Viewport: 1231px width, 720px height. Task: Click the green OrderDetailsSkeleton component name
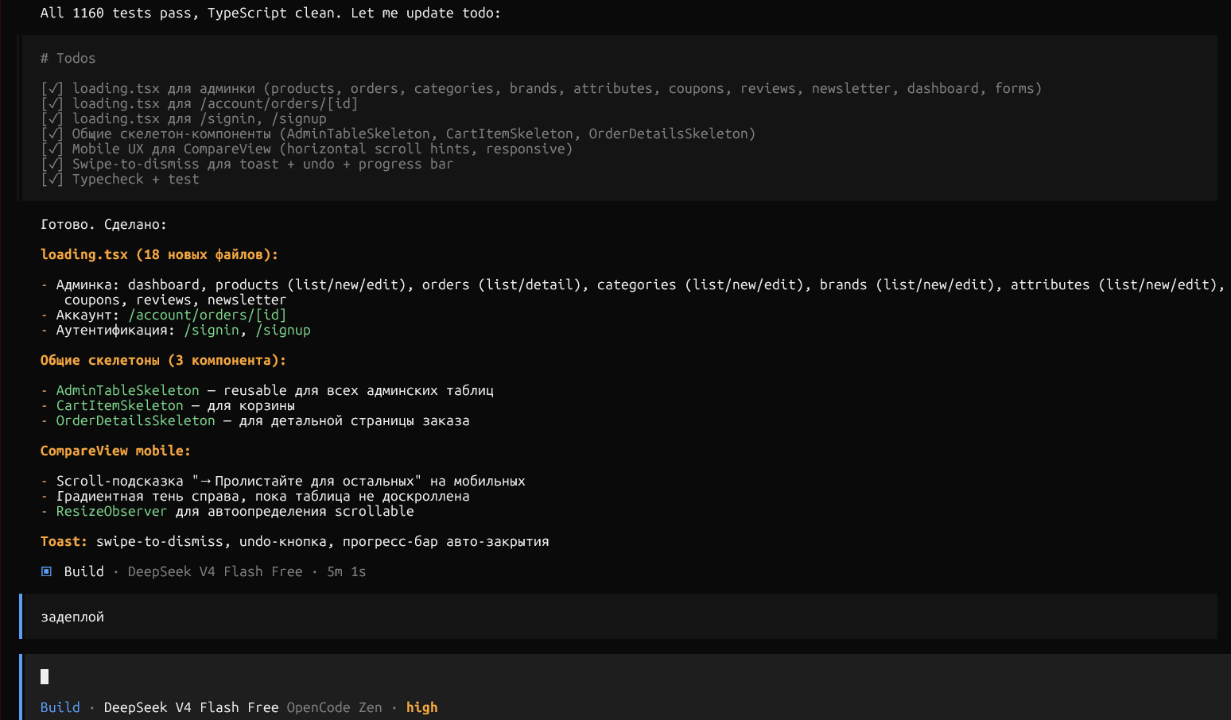(x=136, y=420)
